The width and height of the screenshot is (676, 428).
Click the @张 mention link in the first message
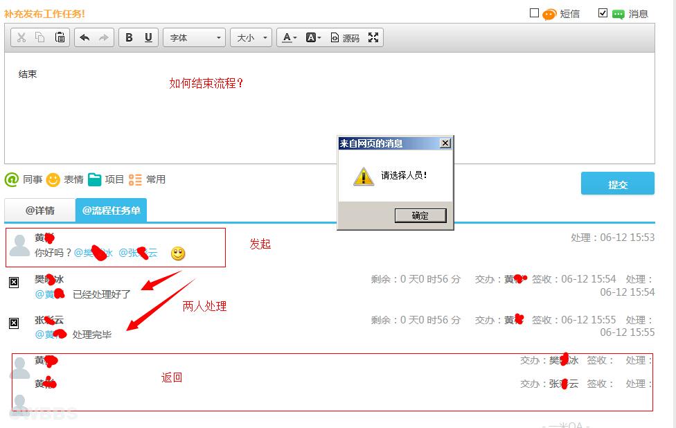[x=138, y=253]
